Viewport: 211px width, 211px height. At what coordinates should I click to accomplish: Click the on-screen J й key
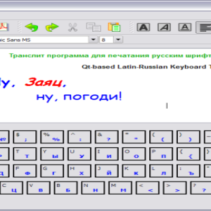coord(107,171)
